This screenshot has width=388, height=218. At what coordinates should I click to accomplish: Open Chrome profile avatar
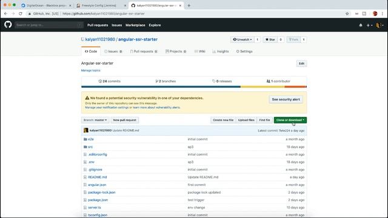pos(375,13)
